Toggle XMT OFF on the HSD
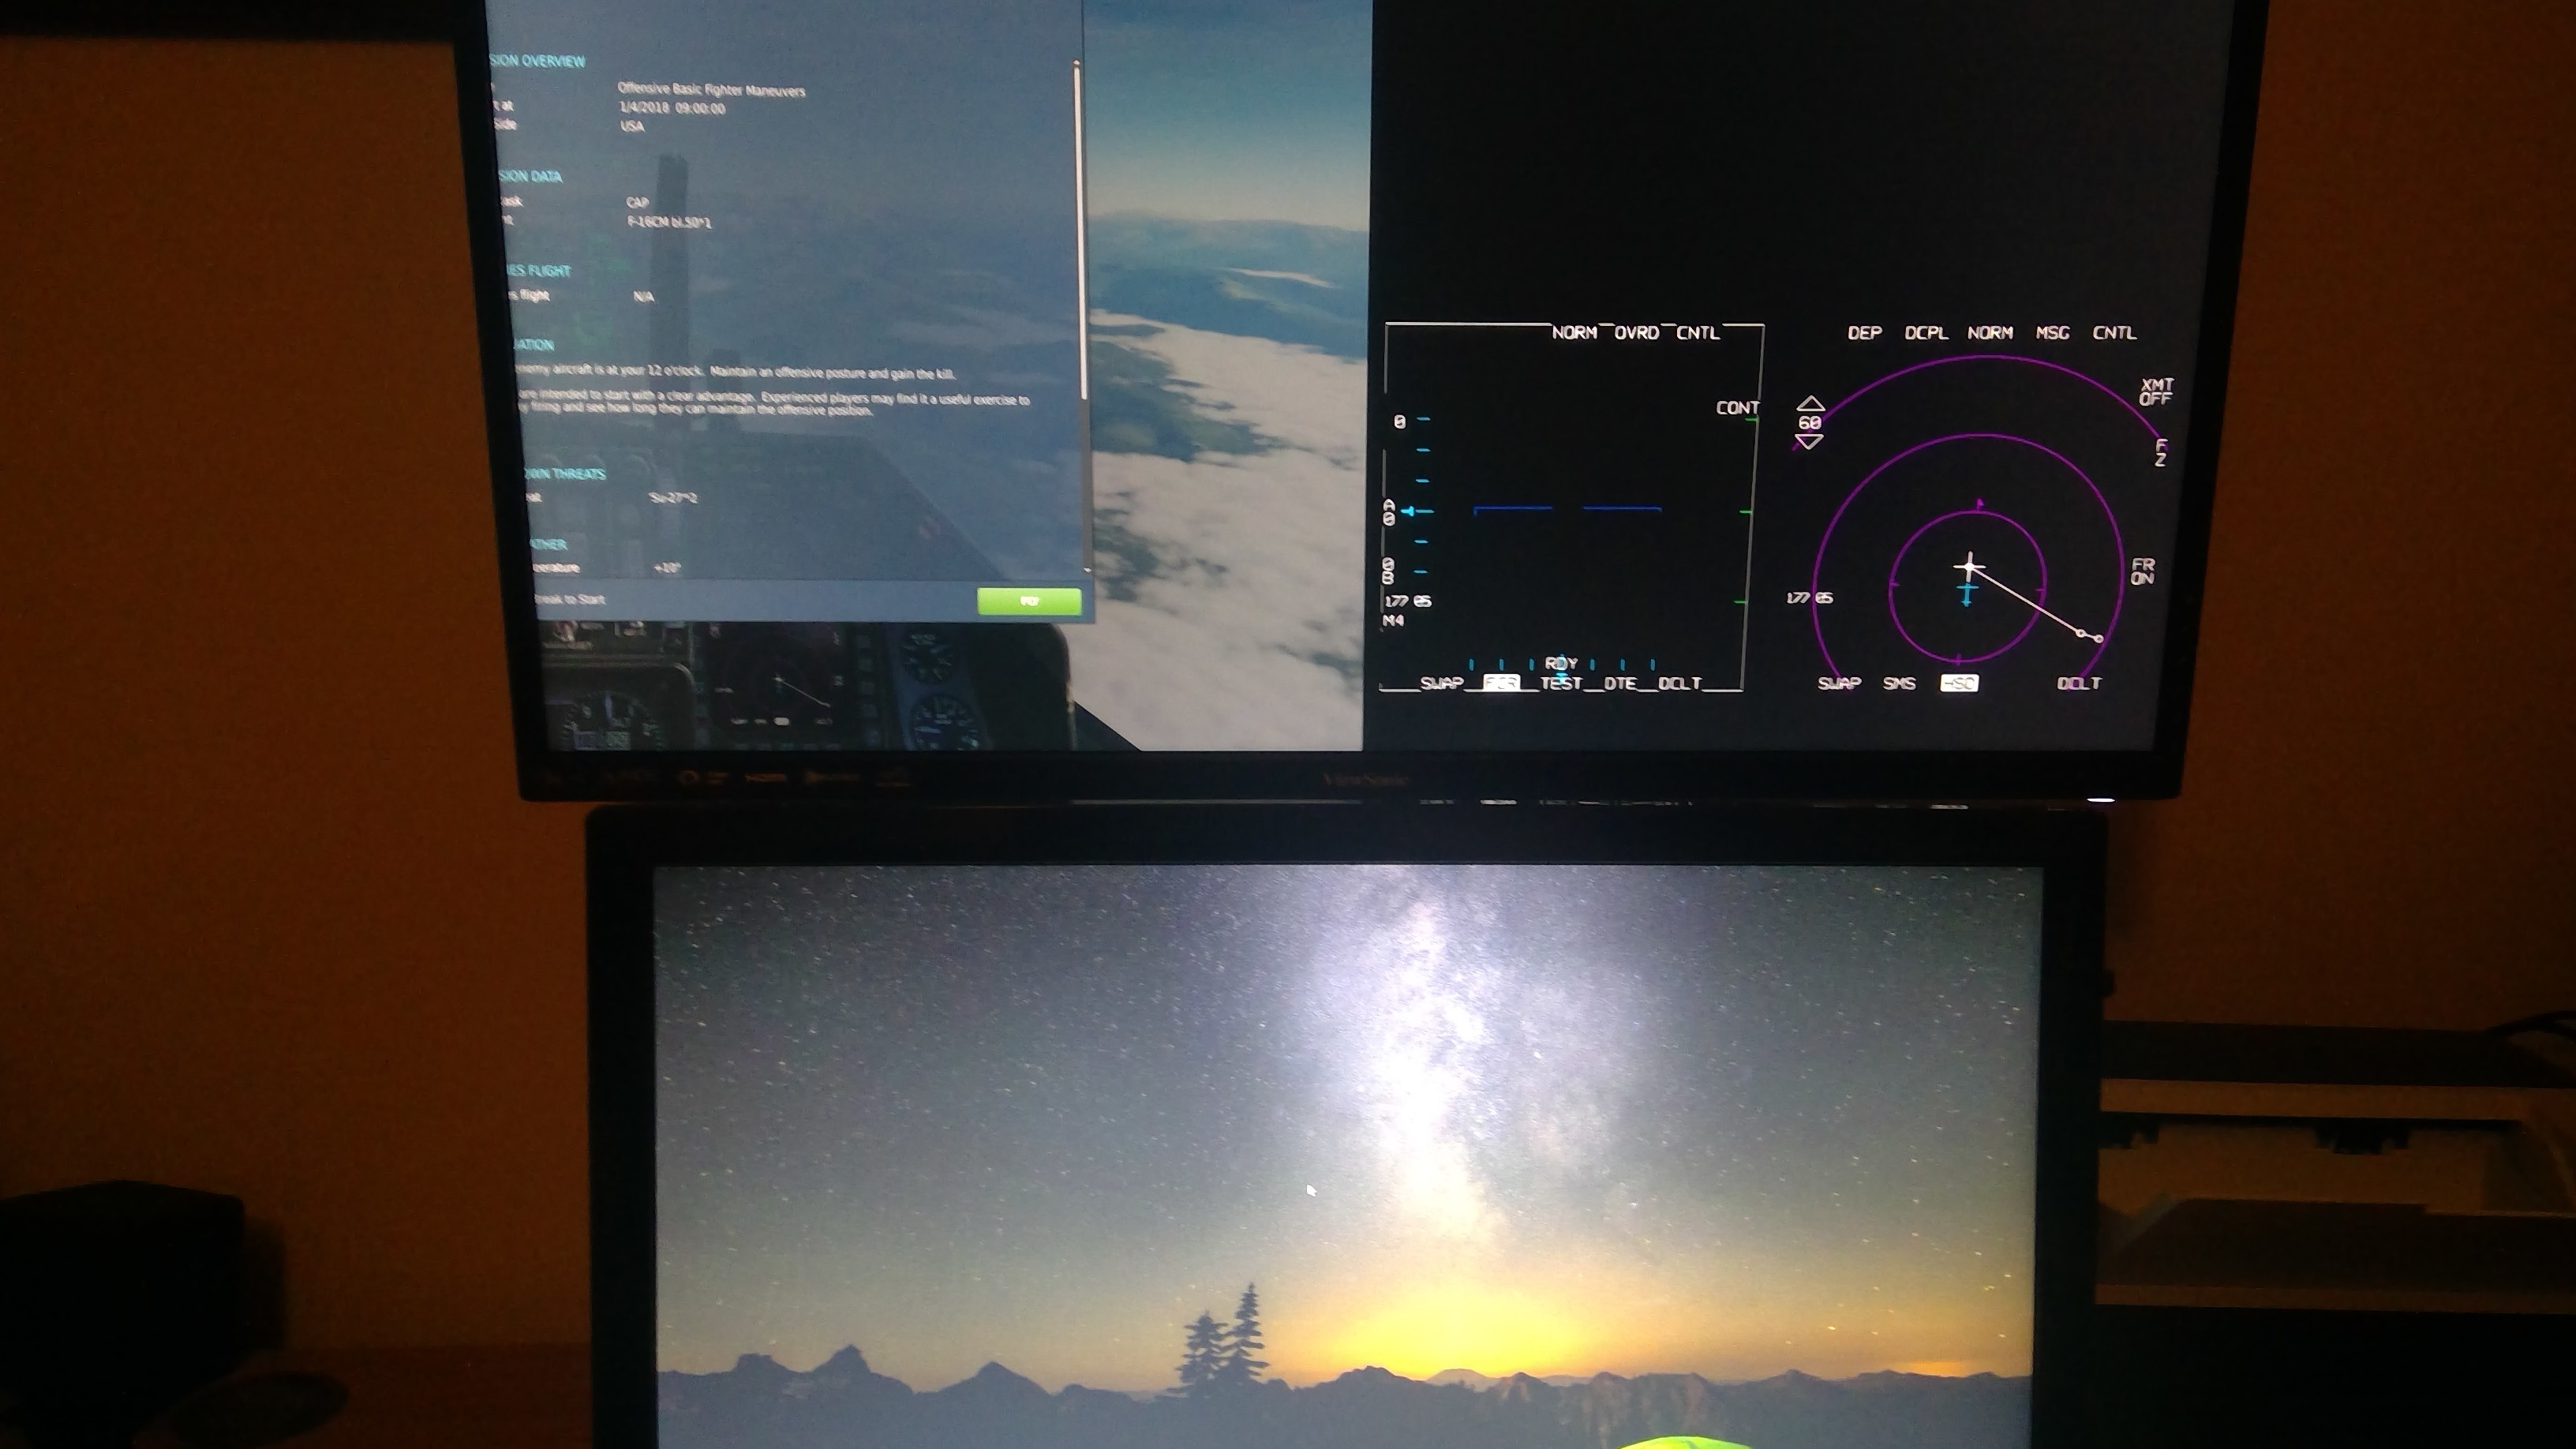The width and height of the screenshot is (2576, 1449). [2156, 392]
